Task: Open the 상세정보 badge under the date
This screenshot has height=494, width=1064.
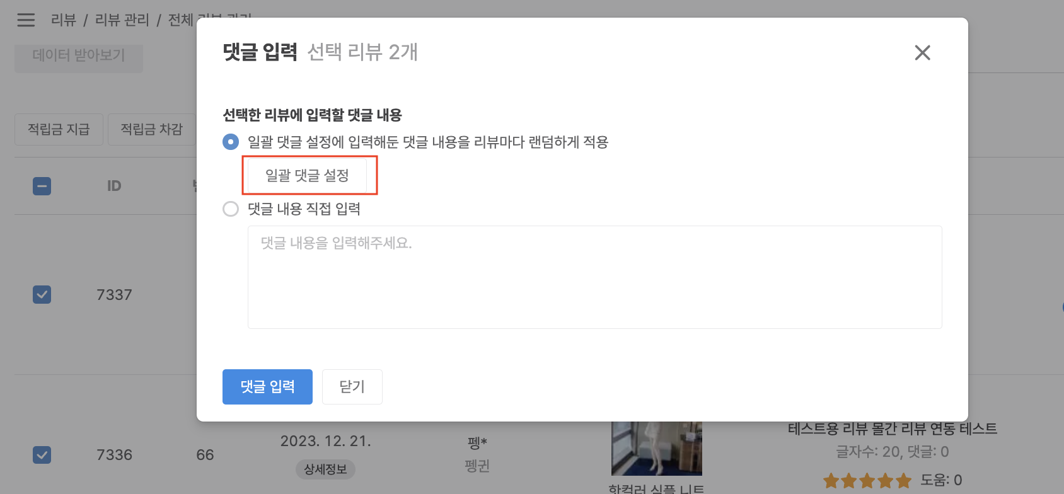Action: click(325, 469)
